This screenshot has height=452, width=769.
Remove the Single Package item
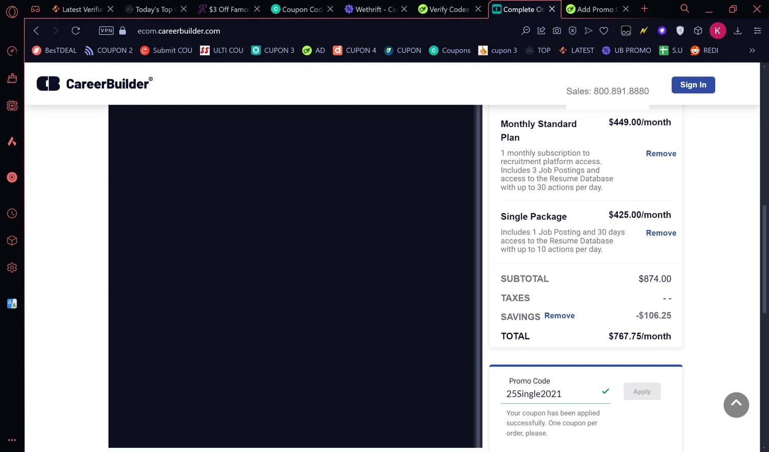[x=661, y=233]
